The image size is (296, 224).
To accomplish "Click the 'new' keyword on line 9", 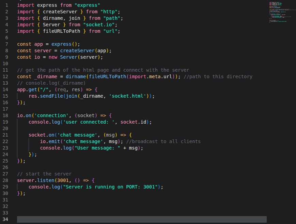I will 53,57.
